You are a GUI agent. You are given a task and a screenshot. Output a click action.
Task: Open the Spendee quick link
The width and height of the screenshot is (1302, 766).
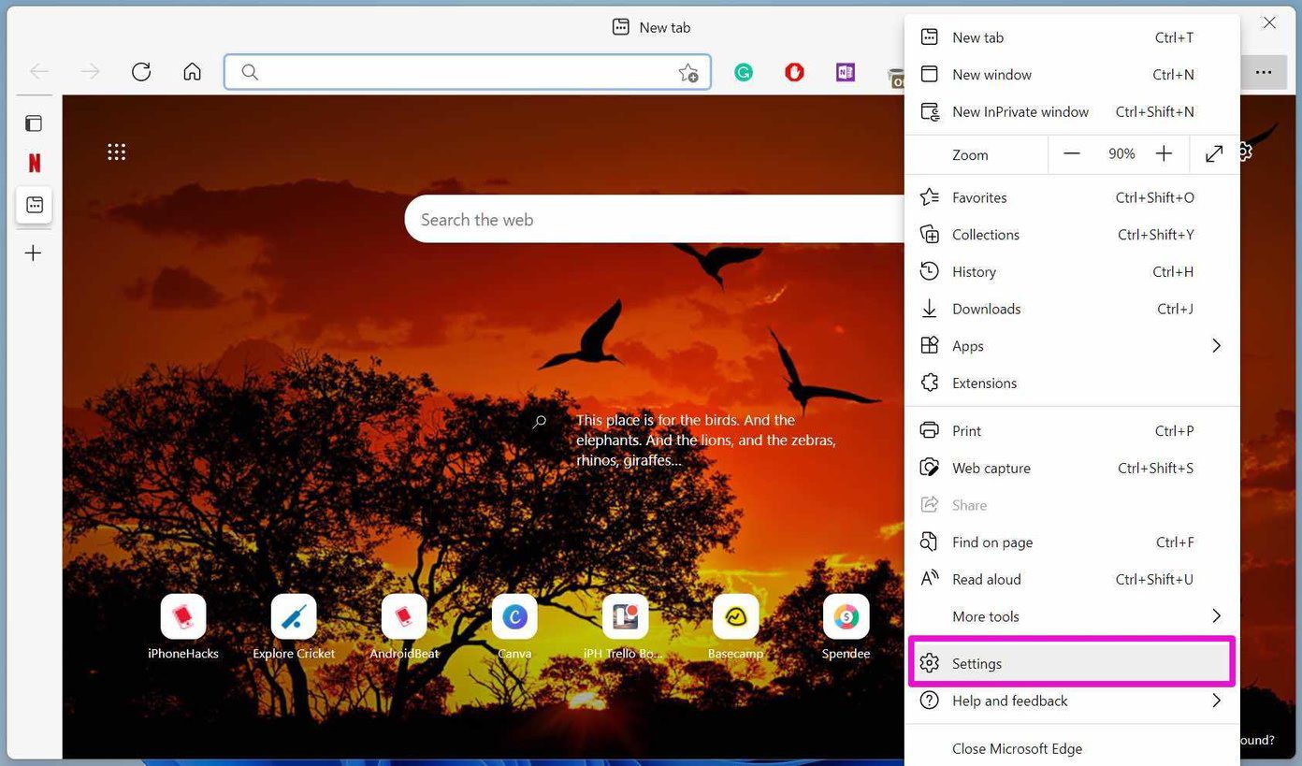coord(846,628)
